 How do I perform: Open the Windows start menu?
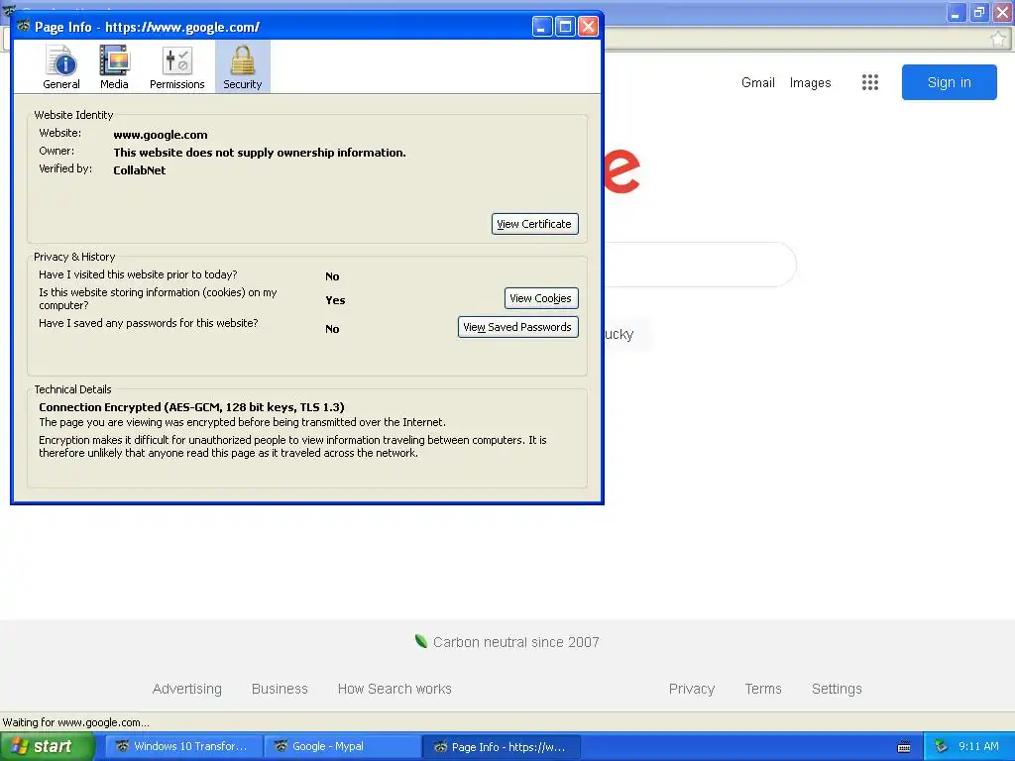tap(47, 746)
